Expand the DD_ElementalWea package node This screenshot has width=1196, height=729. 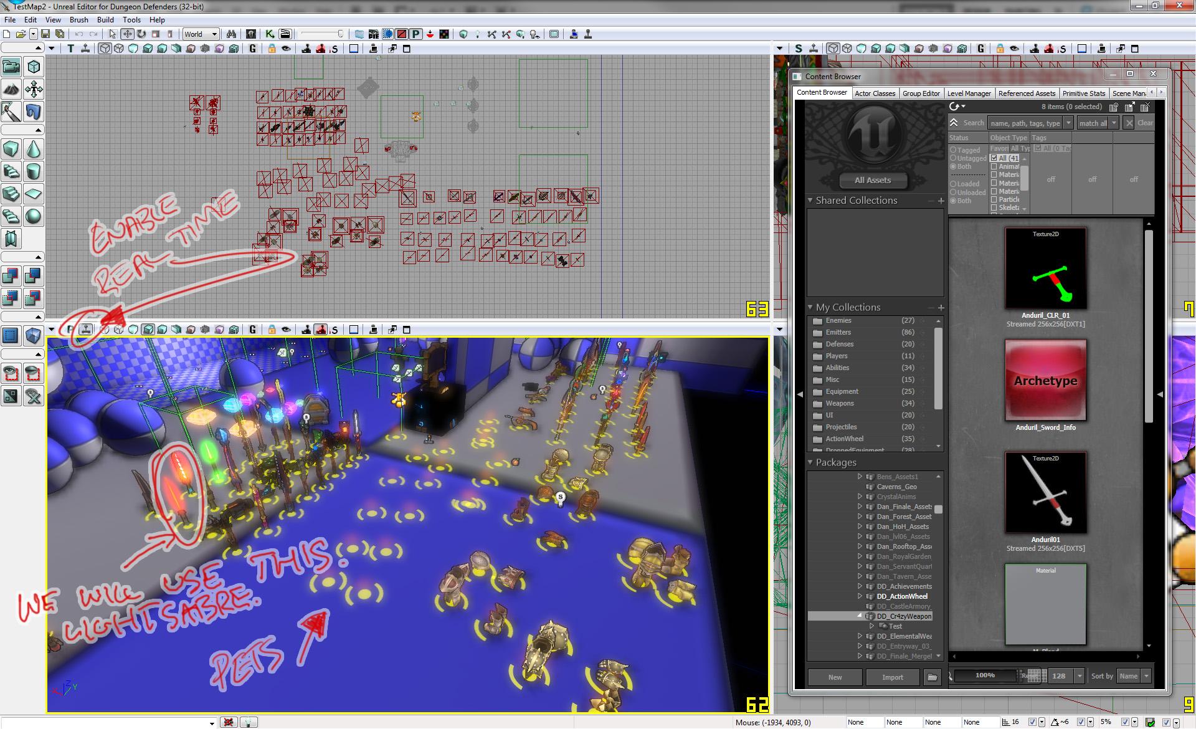tap(860, 636)
